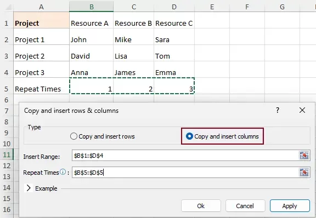The image size is (316, 218).
Task: Click the select-all corner triangle
Action: pos(8,7)
